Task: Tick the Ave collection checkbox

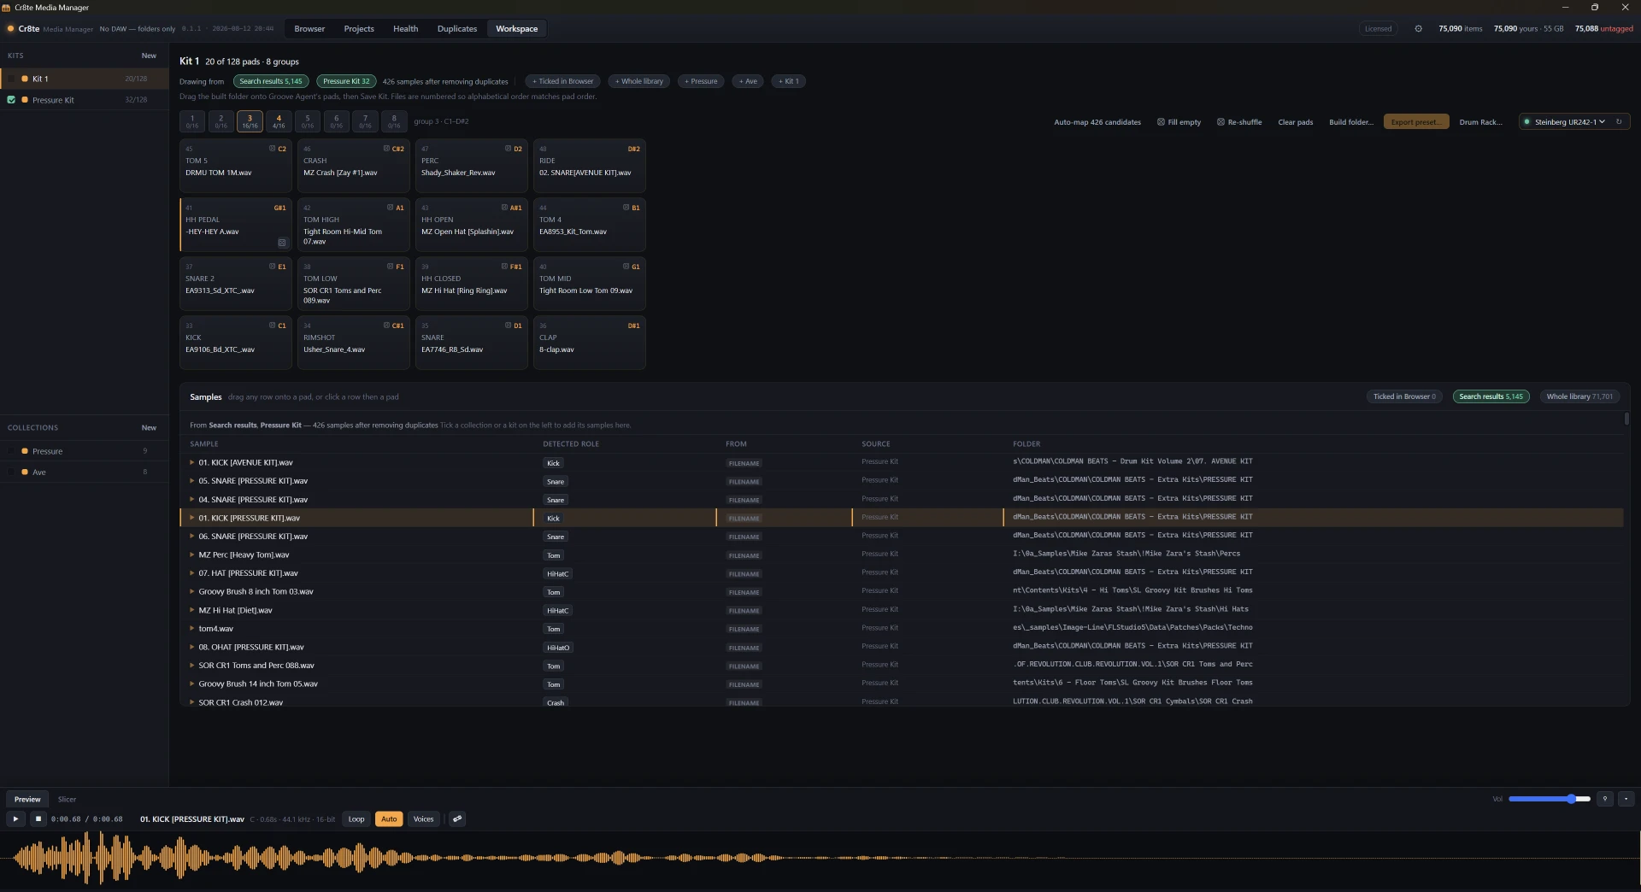Action: click(x=11, y=472)
